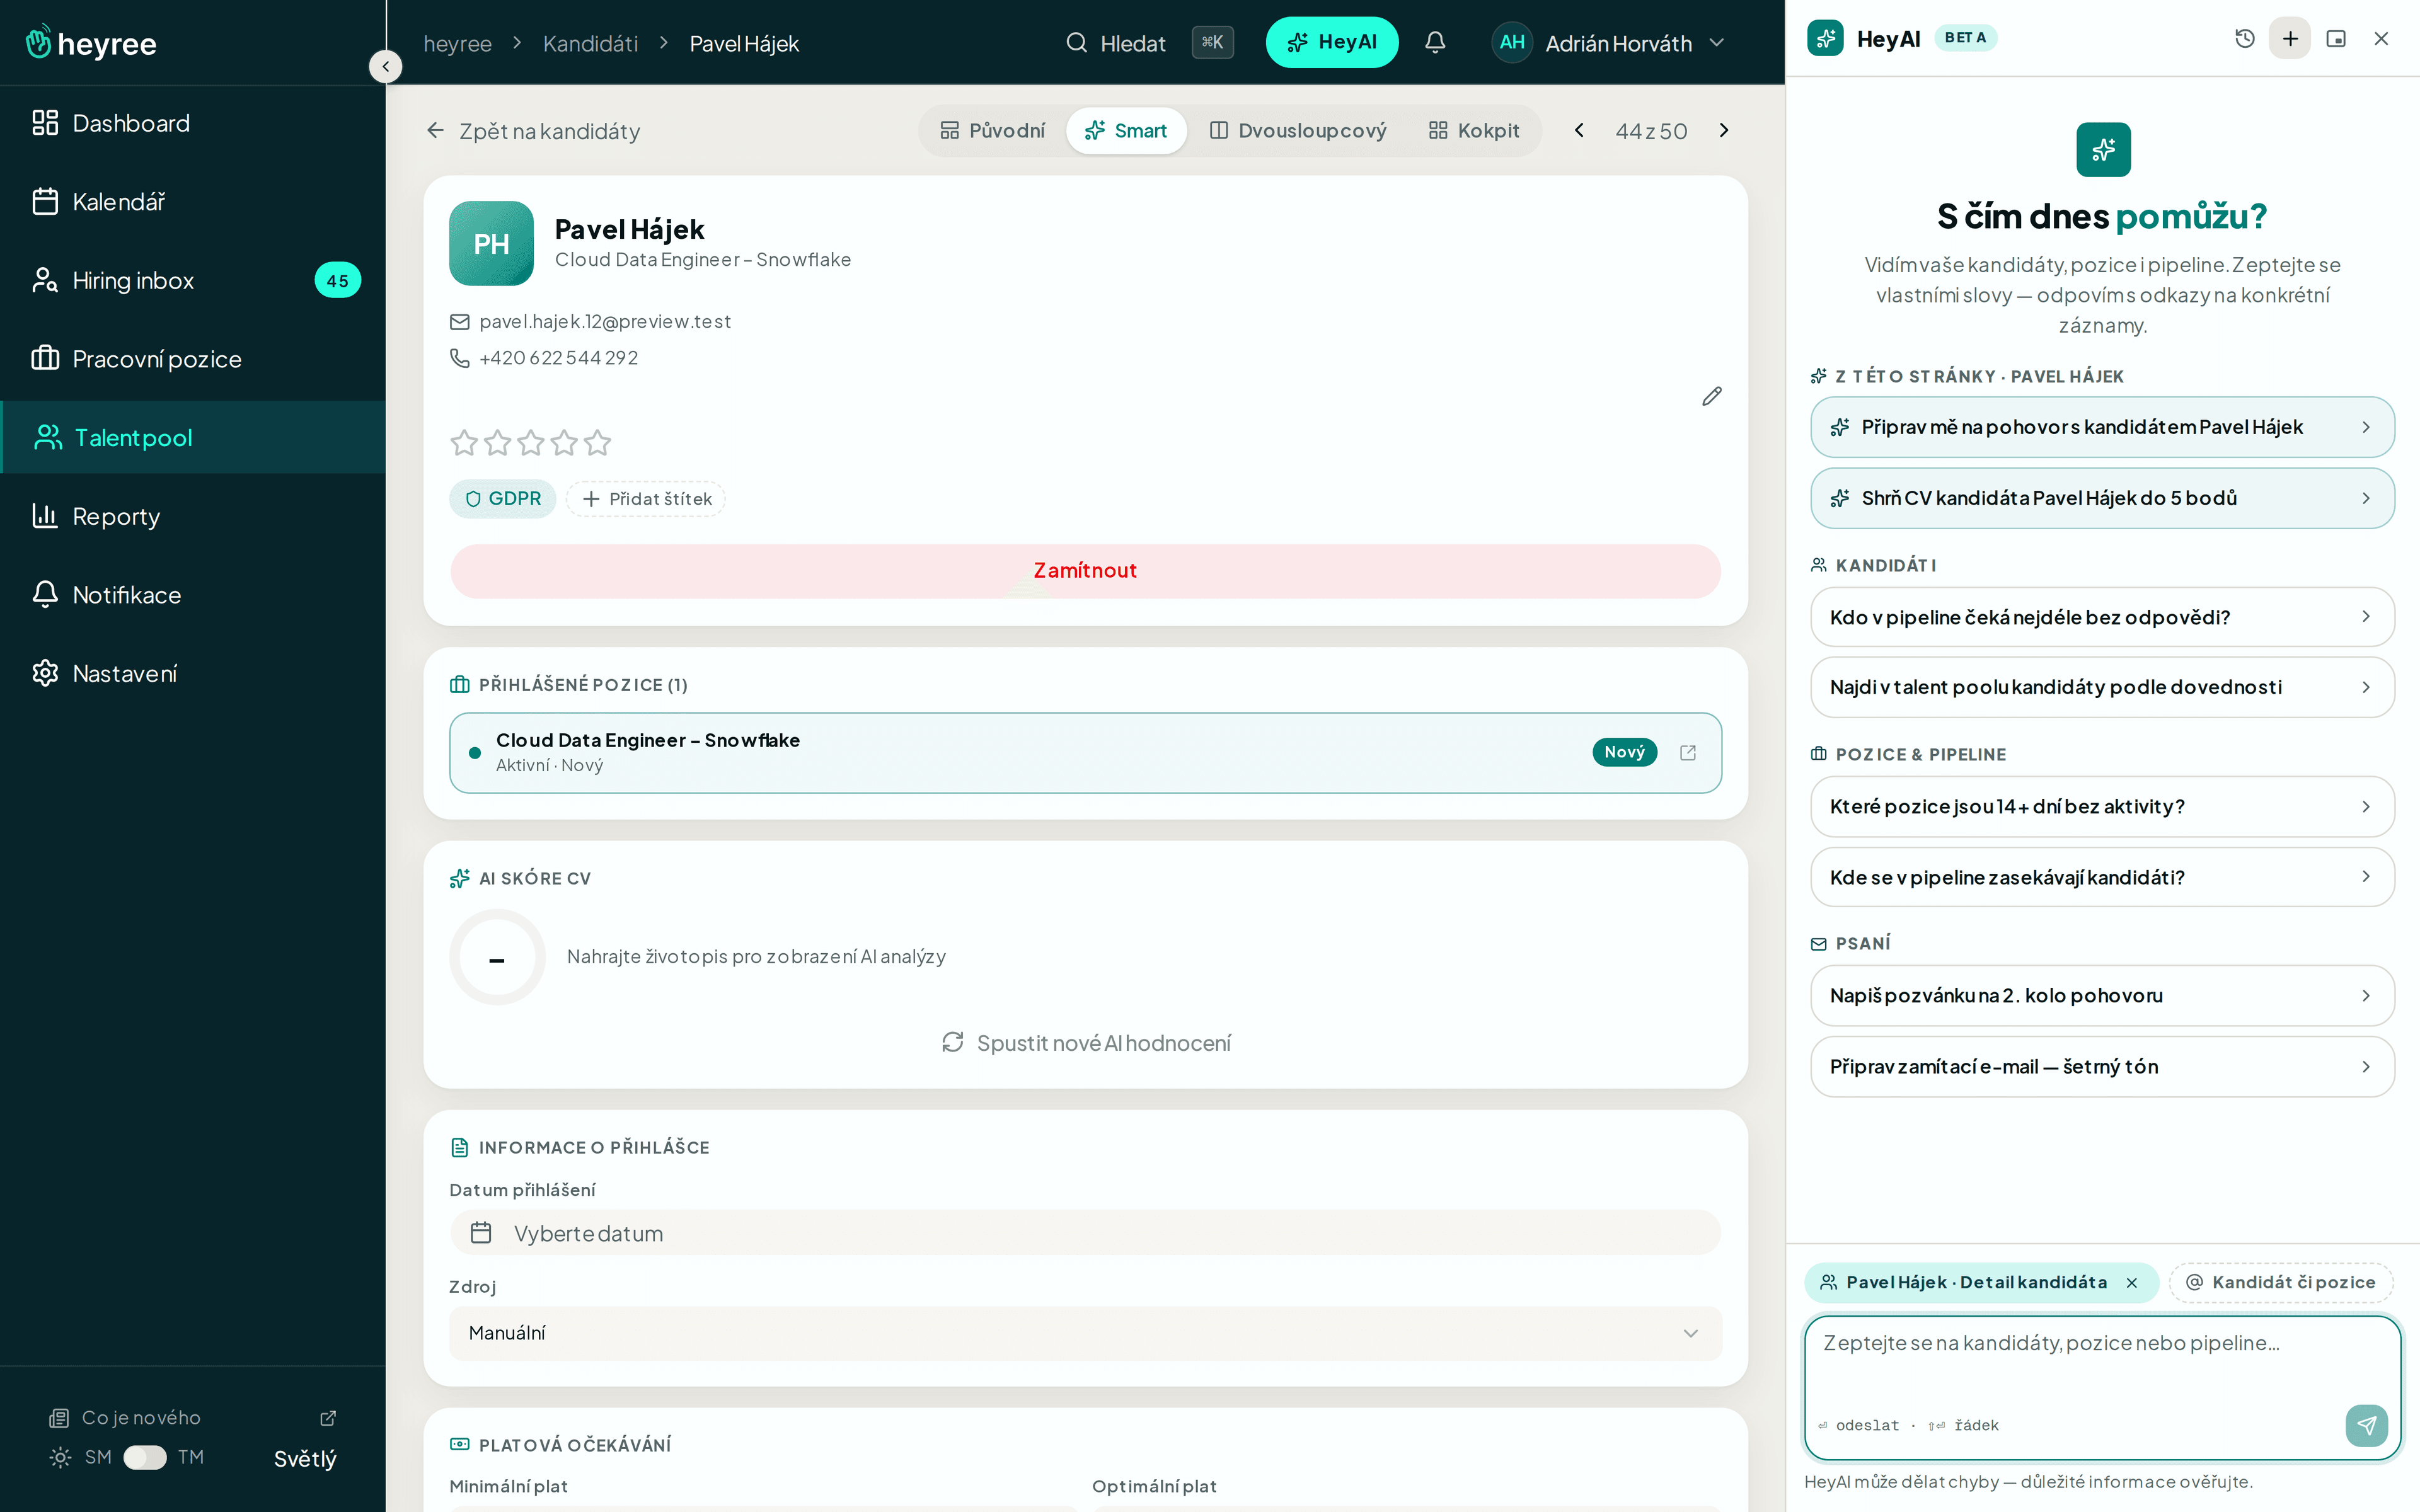Image resolution: width=2420 pixels, height=1512 pixels.
Task: Go back via Zpět na kandidáty
Action: point(533,131)
